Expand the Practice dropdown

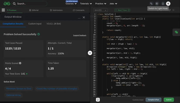click(101, 4)
